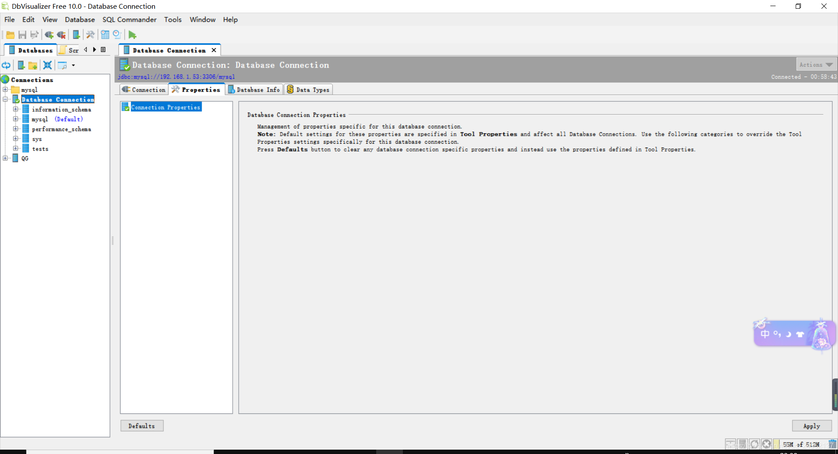Image resolution: width=838 pixels, height=454 pixels.
Task: Open the File menu
Action: (10, 20)
